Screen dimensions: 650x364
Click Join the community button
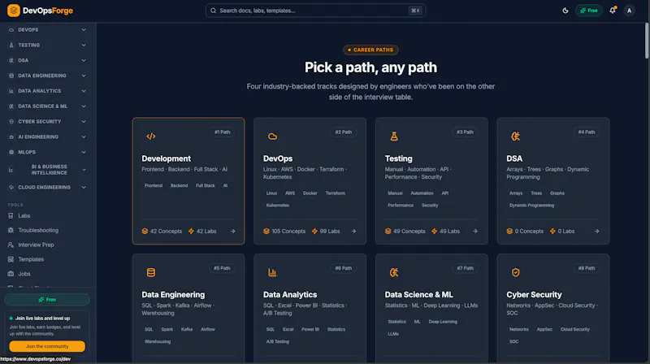47,346
